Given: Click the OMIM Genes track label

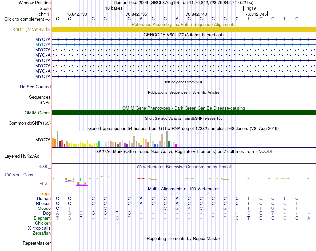Looking at the screenshot, I should [37, 113].
